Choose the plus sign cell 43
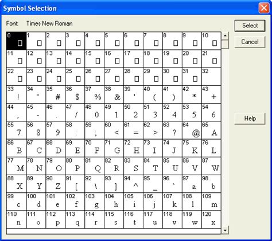Screen dimensions: 272x241 click(x=211, y=94)
